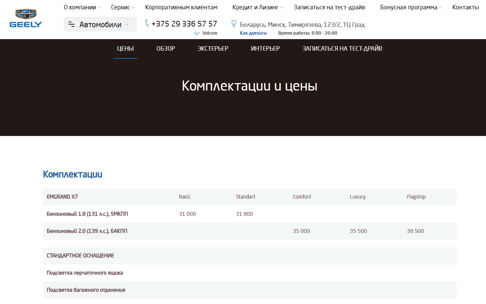Image resolution: width=486 pixels, height=304 pixels.
Task: Click the Flagship price 38 500
Action: [x=415, y=231]
